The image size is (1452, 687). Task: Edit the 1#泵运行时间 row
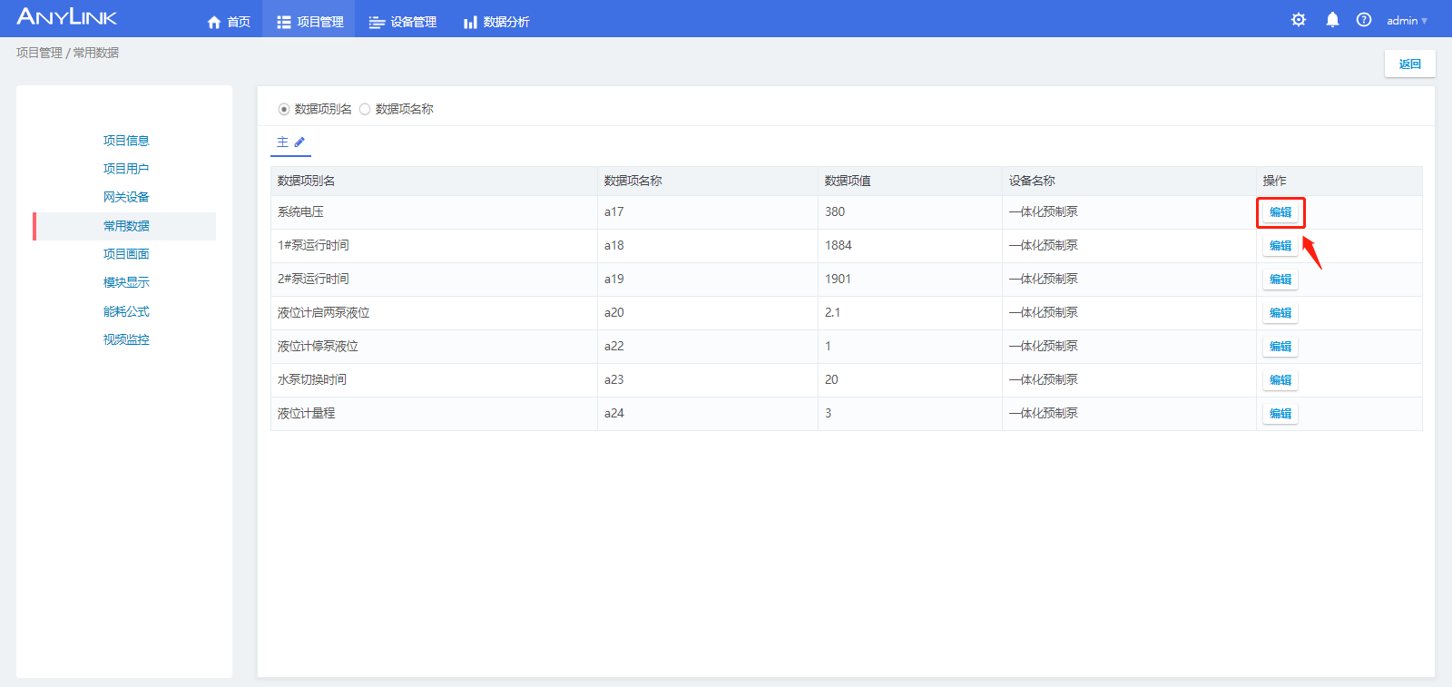click(x=1280, y=246)
